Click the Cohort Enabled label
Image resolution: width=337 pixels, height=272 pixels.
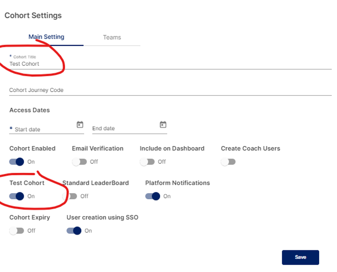click(x=32, y=149)
